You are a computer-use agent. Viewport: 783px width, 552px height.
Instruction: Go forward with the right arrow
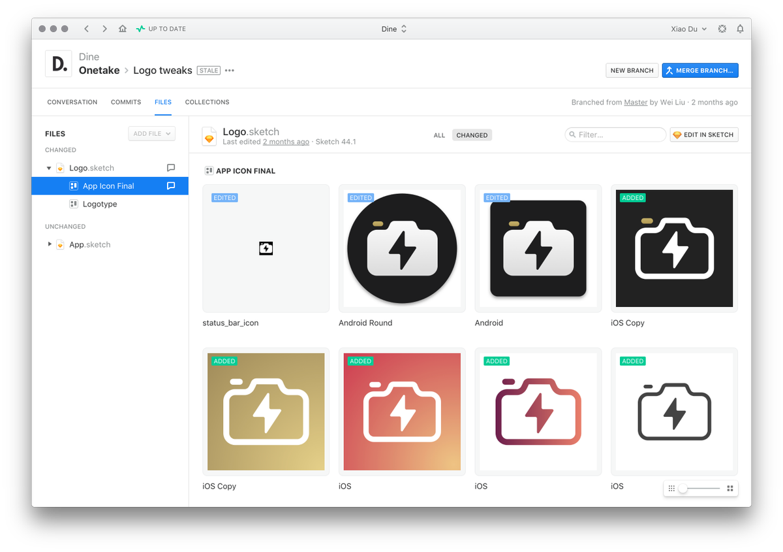(x=104, y=29)
